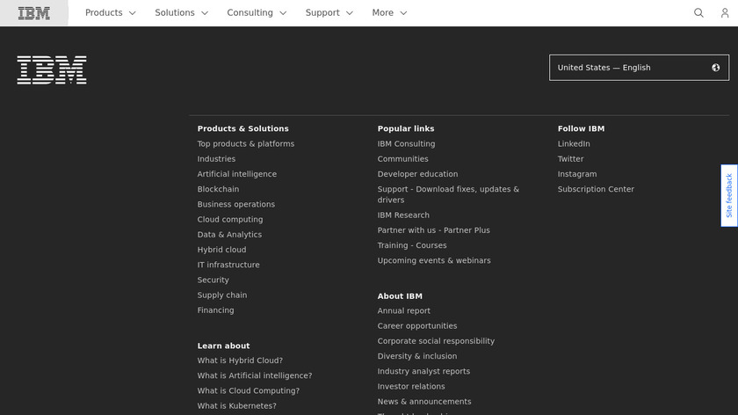
Task: Open the search magnifier icon
Action: click(699, 13)
